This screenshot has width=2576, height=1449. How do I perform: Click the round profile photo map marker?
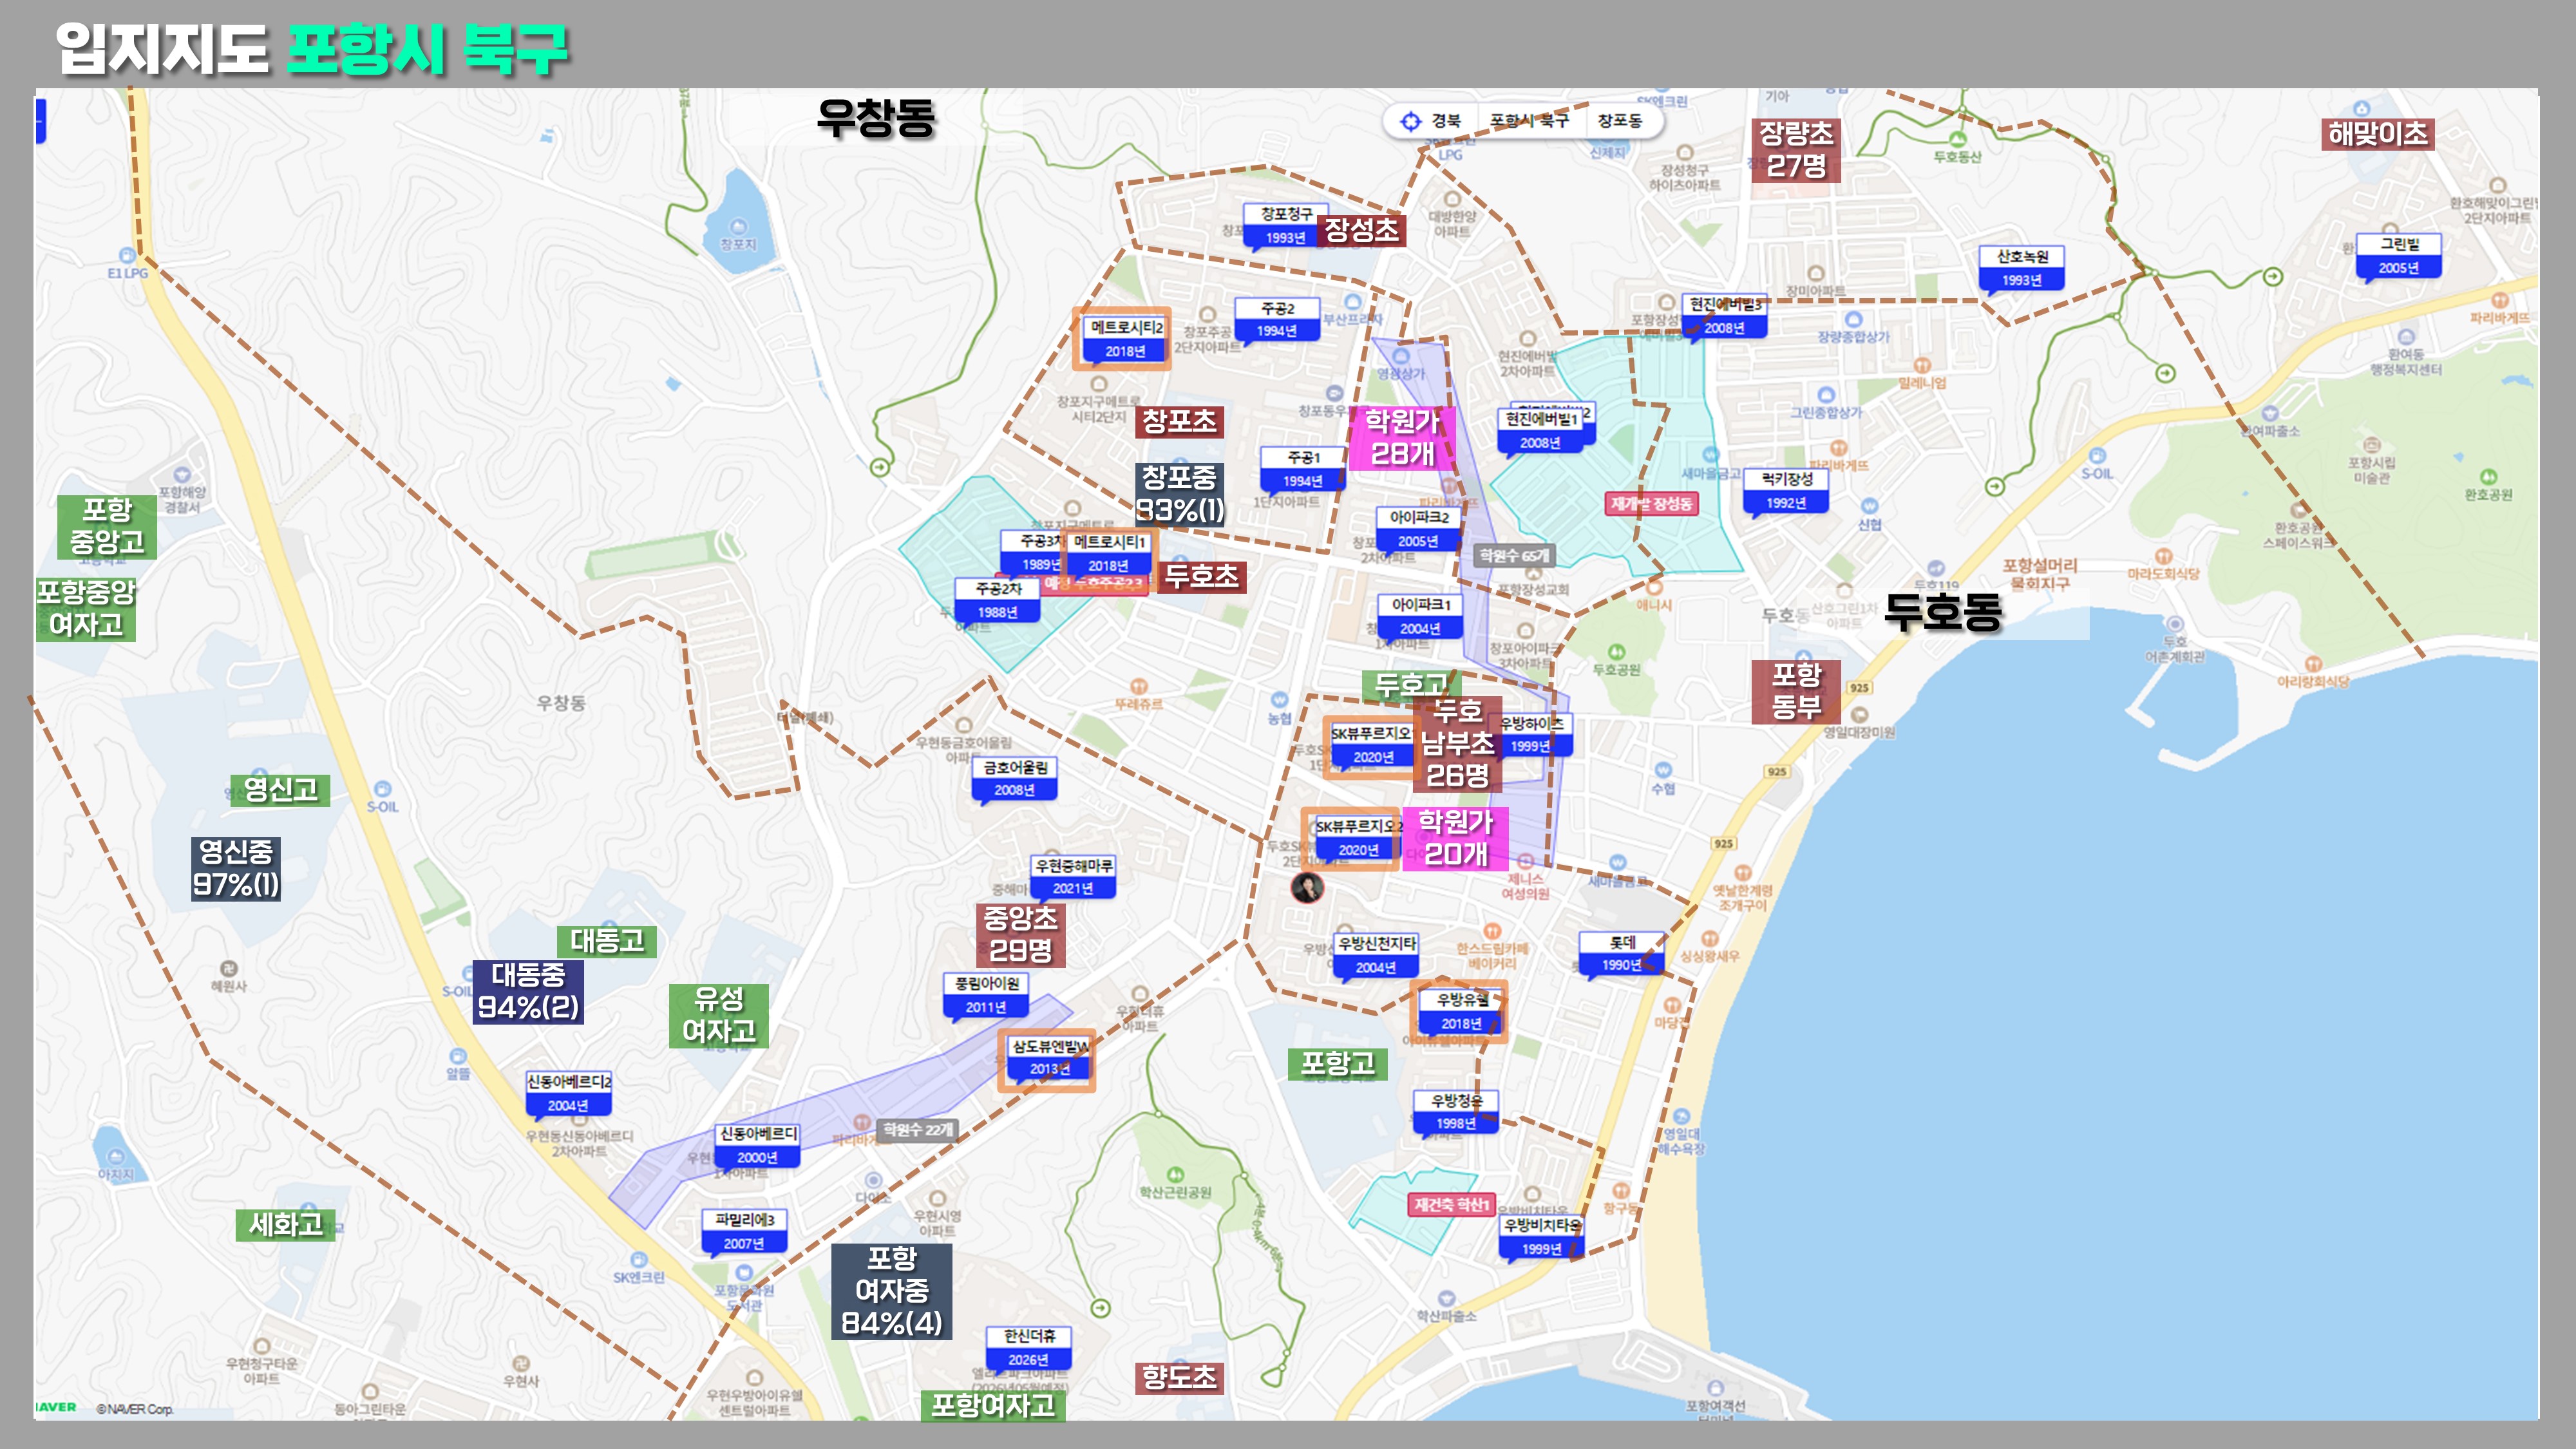1307,887
